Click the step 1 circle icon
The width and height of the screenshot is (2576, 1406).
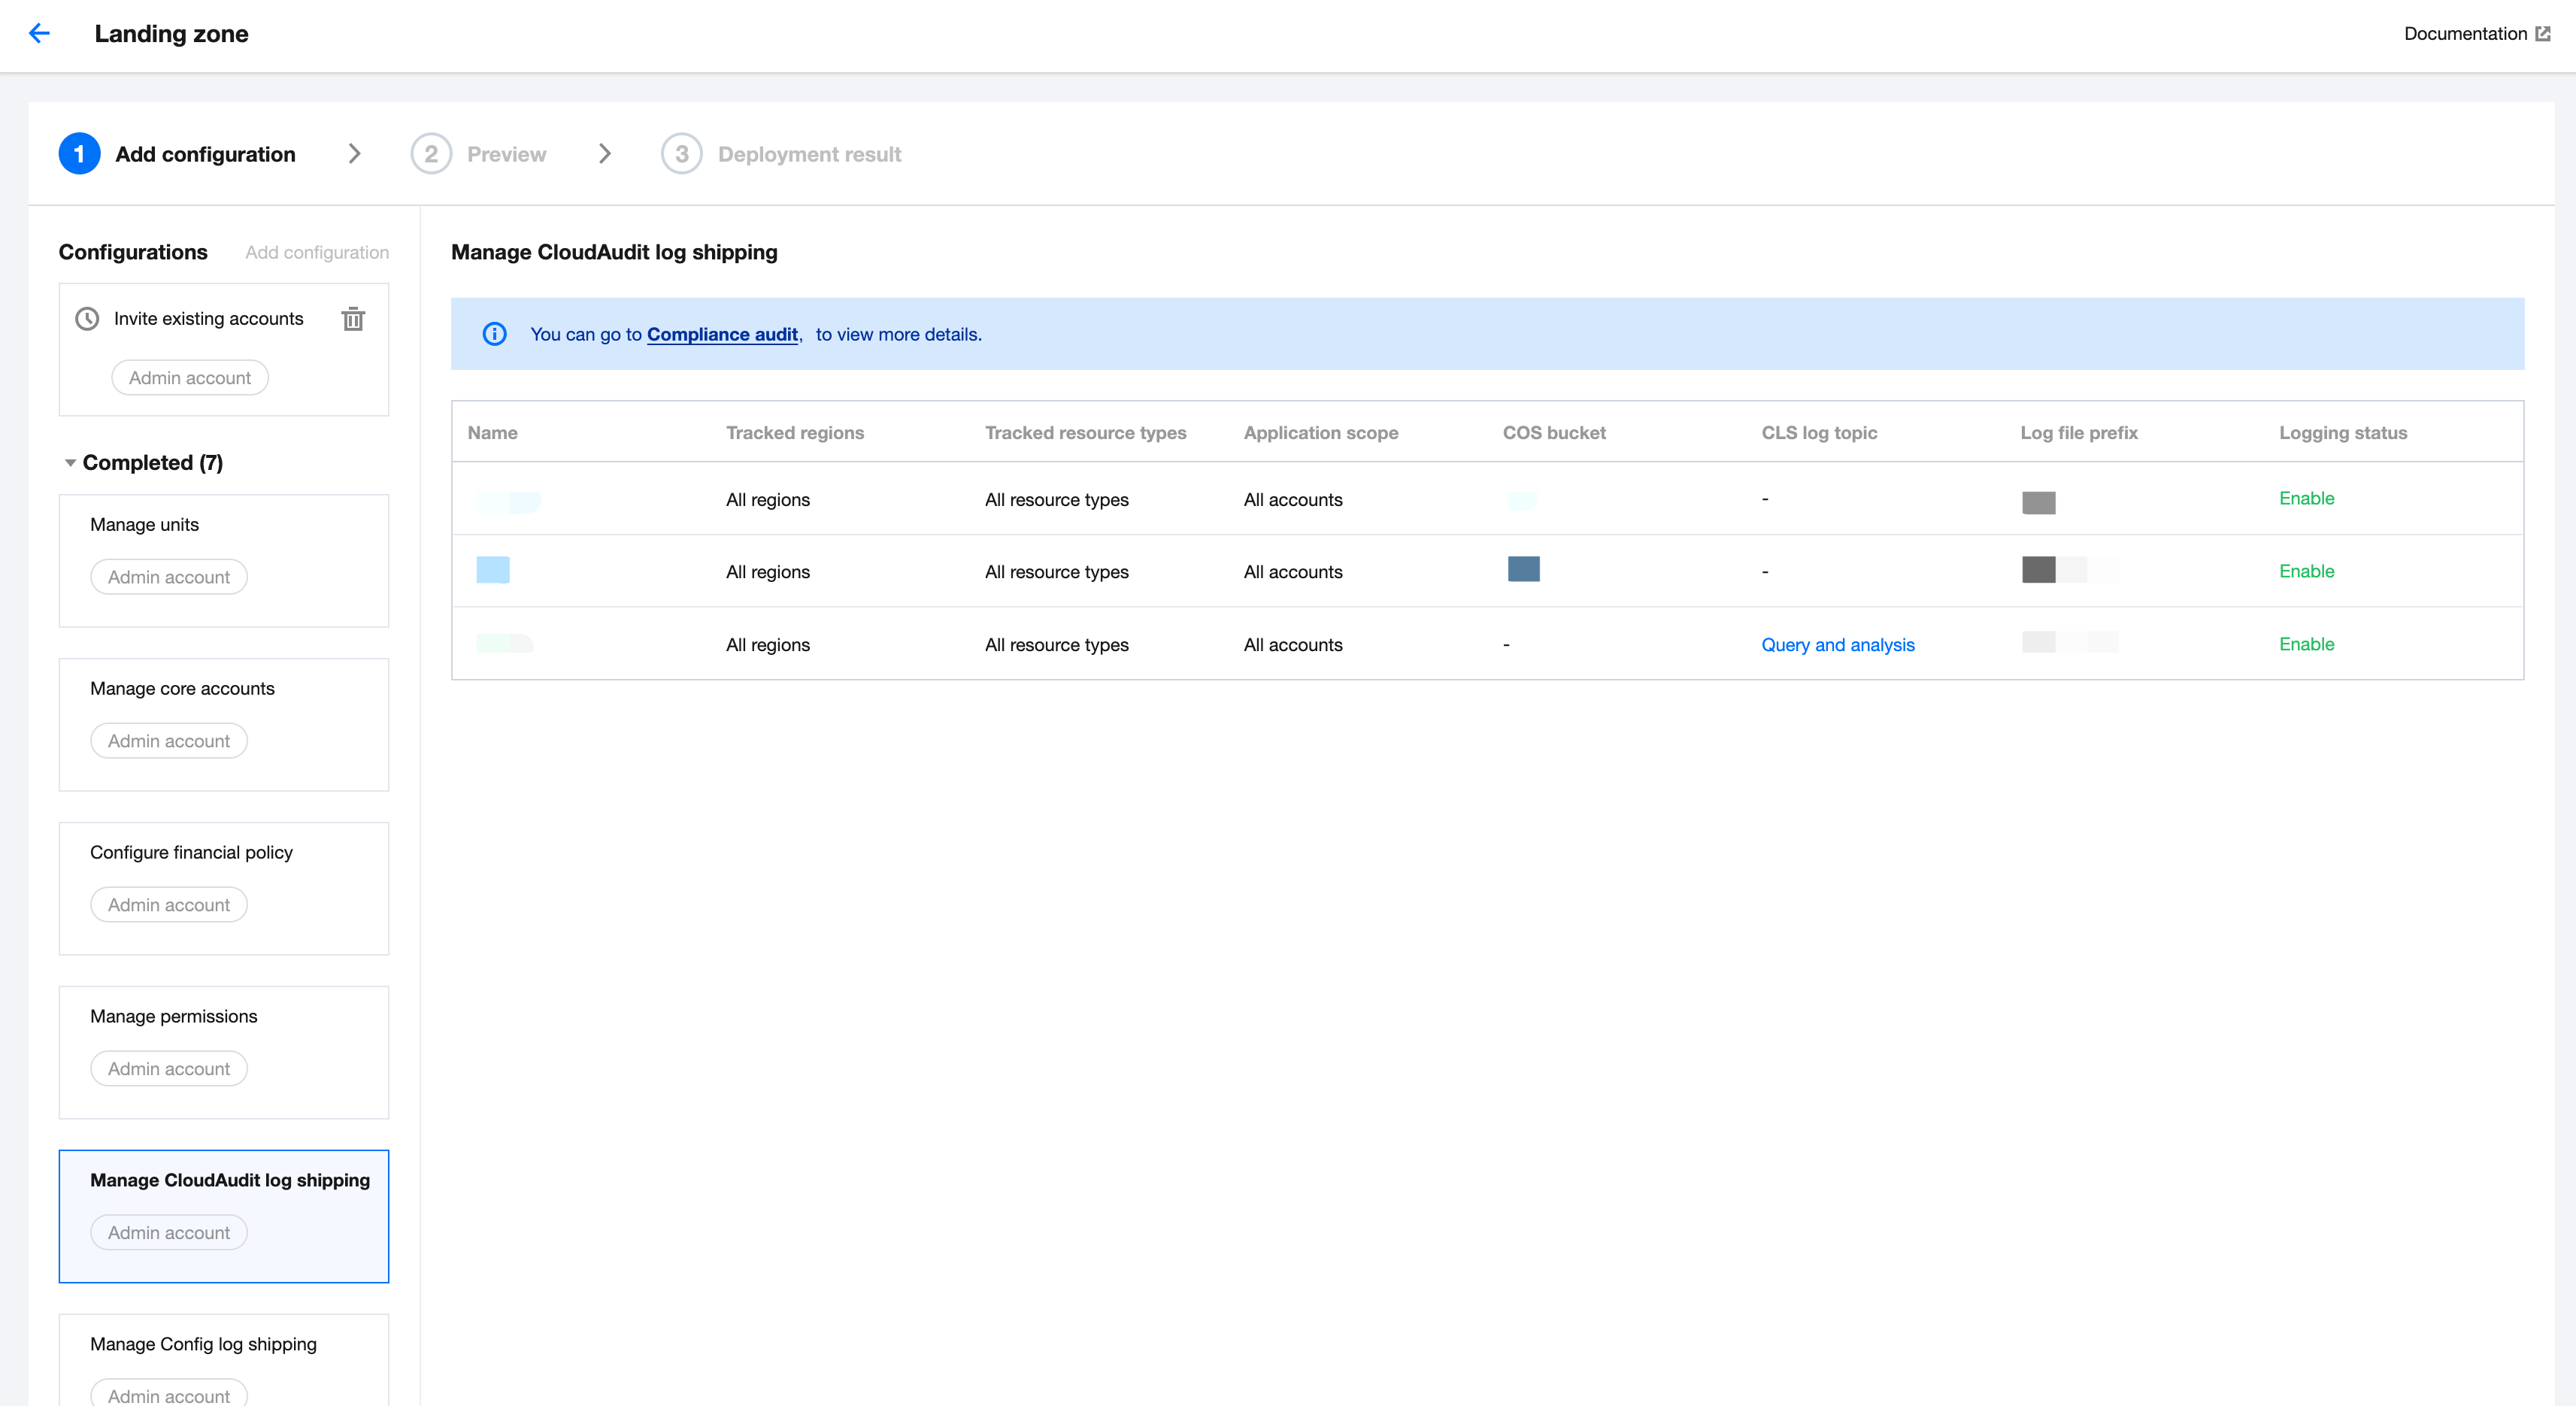coord(79,154)
